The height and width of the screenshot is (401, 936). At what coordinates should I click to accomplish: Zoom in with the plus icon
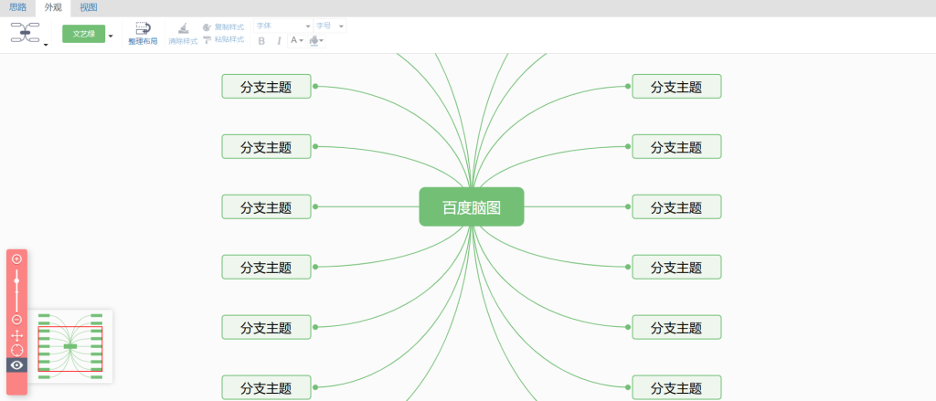point(16,259)
